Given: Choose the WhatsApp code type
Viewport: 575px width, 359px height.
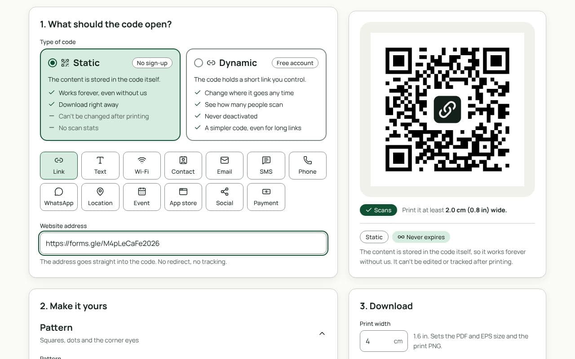Looking at the screenshot, I should (59, 197).
